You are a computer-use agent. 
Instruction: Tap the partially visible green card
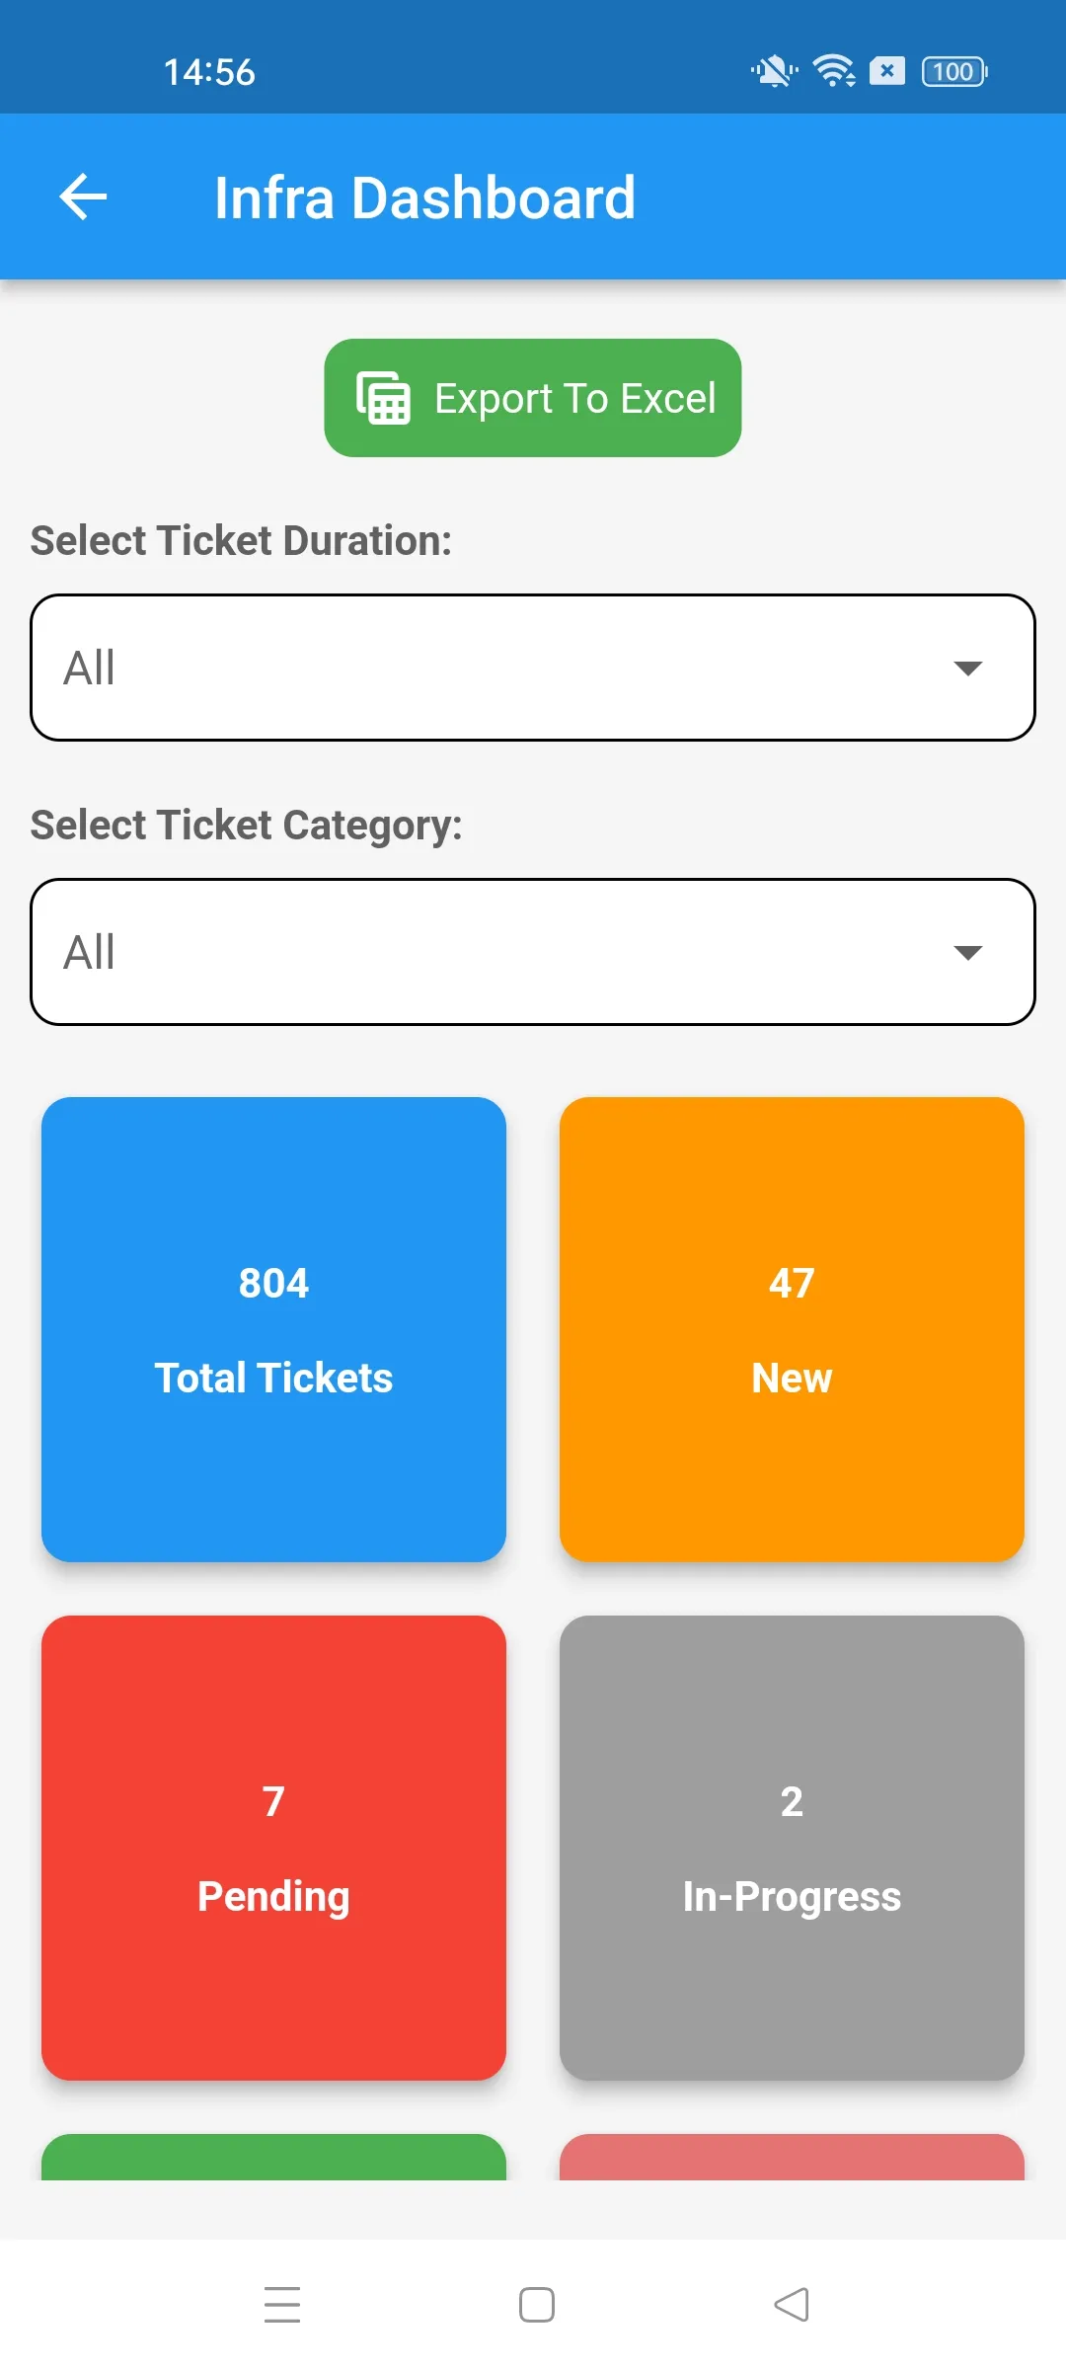click(273, 2159)
